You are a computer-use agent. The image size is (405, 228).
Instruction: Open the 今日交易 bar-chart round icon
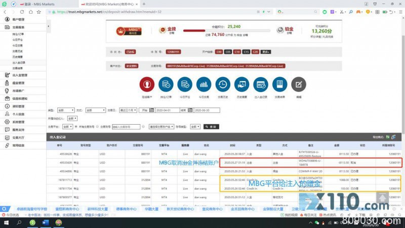[204, 84]
